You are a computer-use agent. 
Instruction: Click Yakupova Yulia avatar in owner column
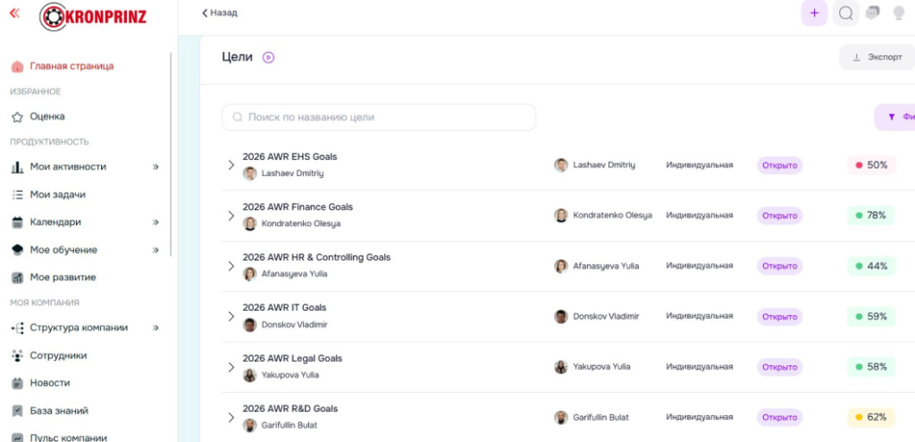click(561, 367)
